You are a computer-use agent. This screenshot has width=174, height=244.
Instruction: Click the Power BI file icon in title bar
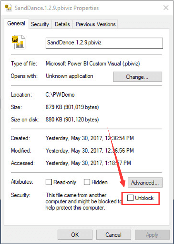8,8
